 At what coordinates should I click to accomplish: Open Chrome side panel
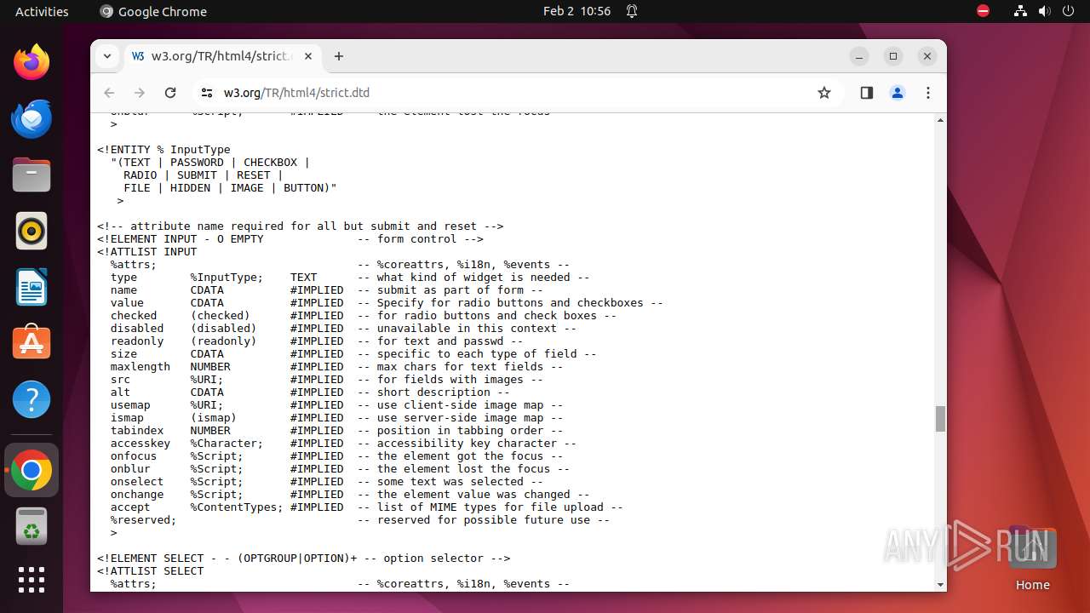pyautogui.click(x=867, y=93)
